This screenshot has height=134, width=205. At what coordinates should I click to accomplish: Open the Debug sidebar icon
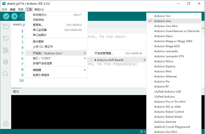(x=6, y=62)
